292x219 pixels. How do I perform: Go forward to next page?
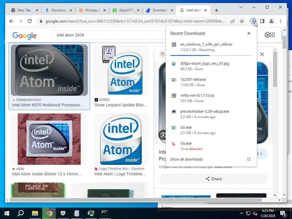[x=21, y=21]
